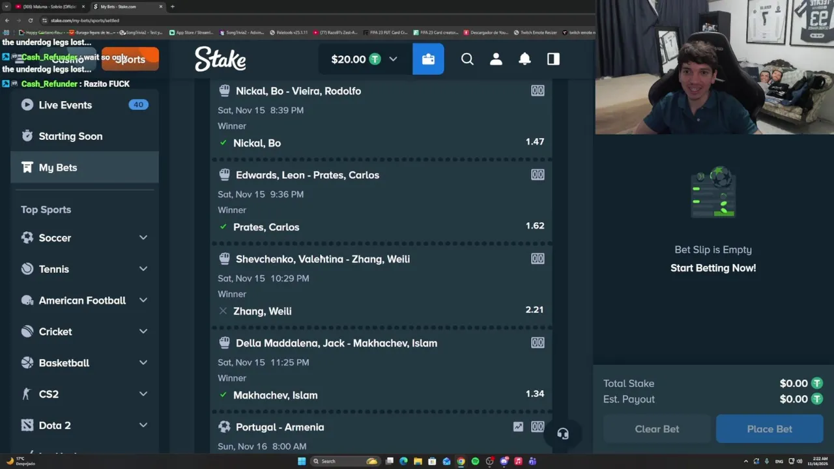Open stats icon for Nickal, Bo - Vieira, Rodolfo
Image resolution: width=834 pixels, height=469 pixels.
coord(538,91)
